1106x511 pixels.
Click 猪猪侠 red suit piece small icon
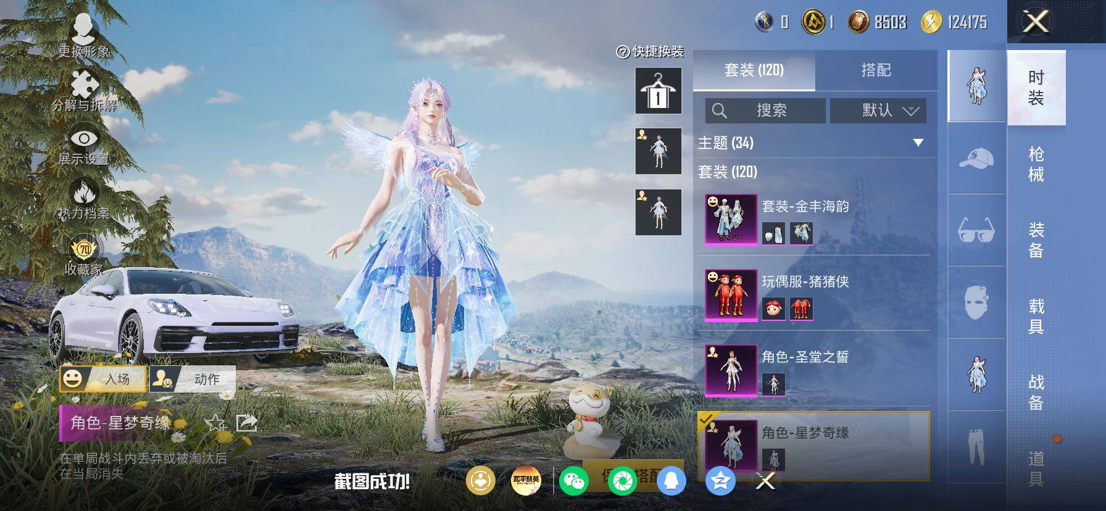coord(801,309)
